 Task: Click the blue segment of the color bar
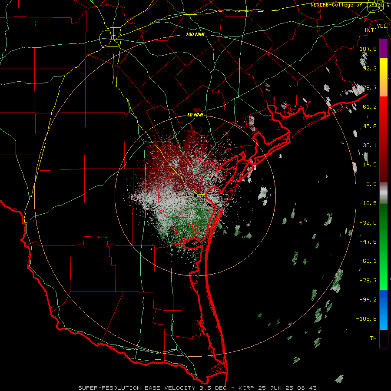pos(384,310)
